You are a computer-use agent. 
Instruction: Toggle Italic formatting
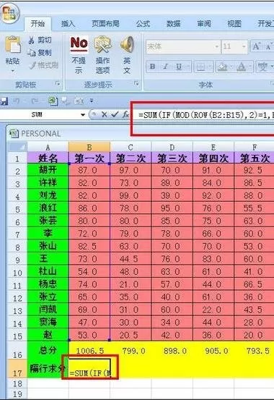point(166,67)
